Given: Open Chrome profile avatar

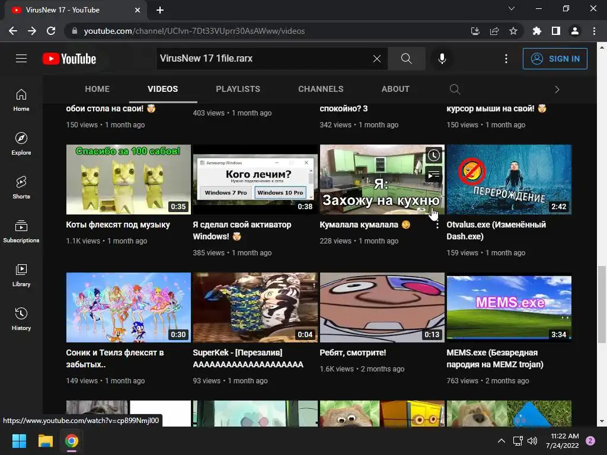Looking at the screenshot, I should coord(574,31).
